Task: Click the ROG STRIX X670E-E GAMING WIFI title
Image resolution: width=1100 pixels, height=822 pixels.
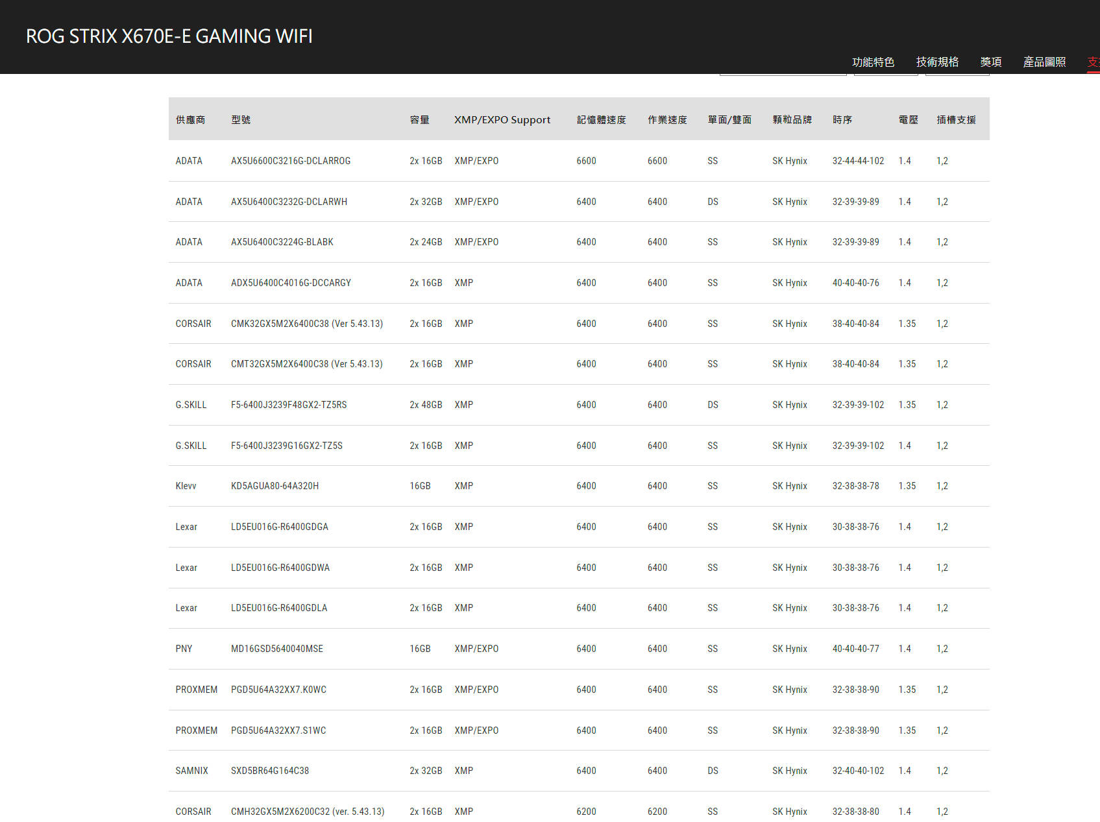Action: pyautogui.click(x=169, y=36)
